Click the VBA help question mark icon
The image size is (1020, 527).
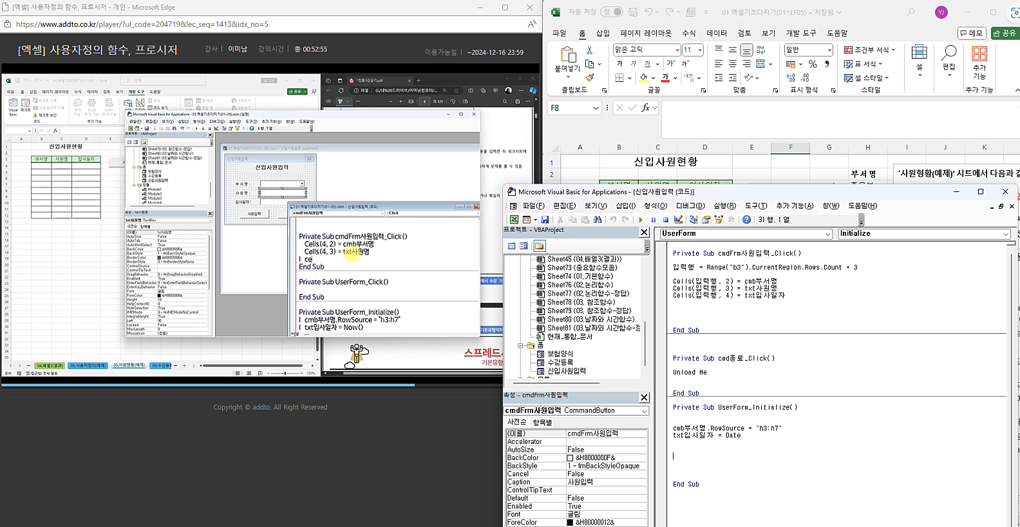click(x=746, y=220)
